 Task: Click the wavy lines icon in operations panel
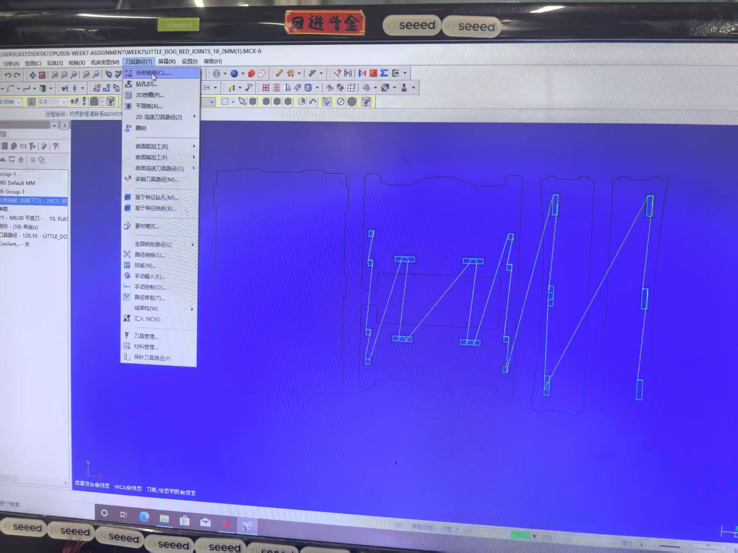pyautogui.click(x=32, y=160)
